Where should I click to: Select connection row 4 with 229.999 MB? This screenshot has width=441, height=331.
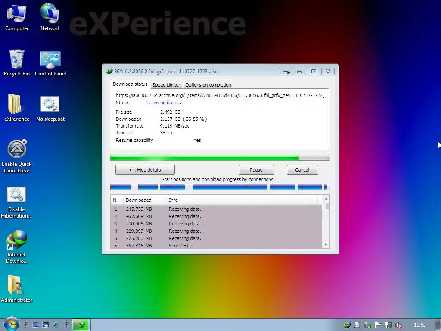216,231
